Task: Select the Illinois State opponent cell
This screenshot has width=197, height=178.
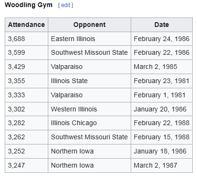Action: click(90, 81)
